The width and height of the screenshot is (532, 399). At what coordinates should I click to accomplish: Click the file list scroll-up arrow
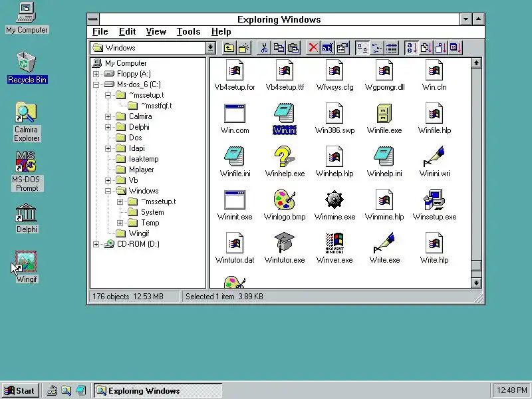pyautogui.click(x=476, y=63)
